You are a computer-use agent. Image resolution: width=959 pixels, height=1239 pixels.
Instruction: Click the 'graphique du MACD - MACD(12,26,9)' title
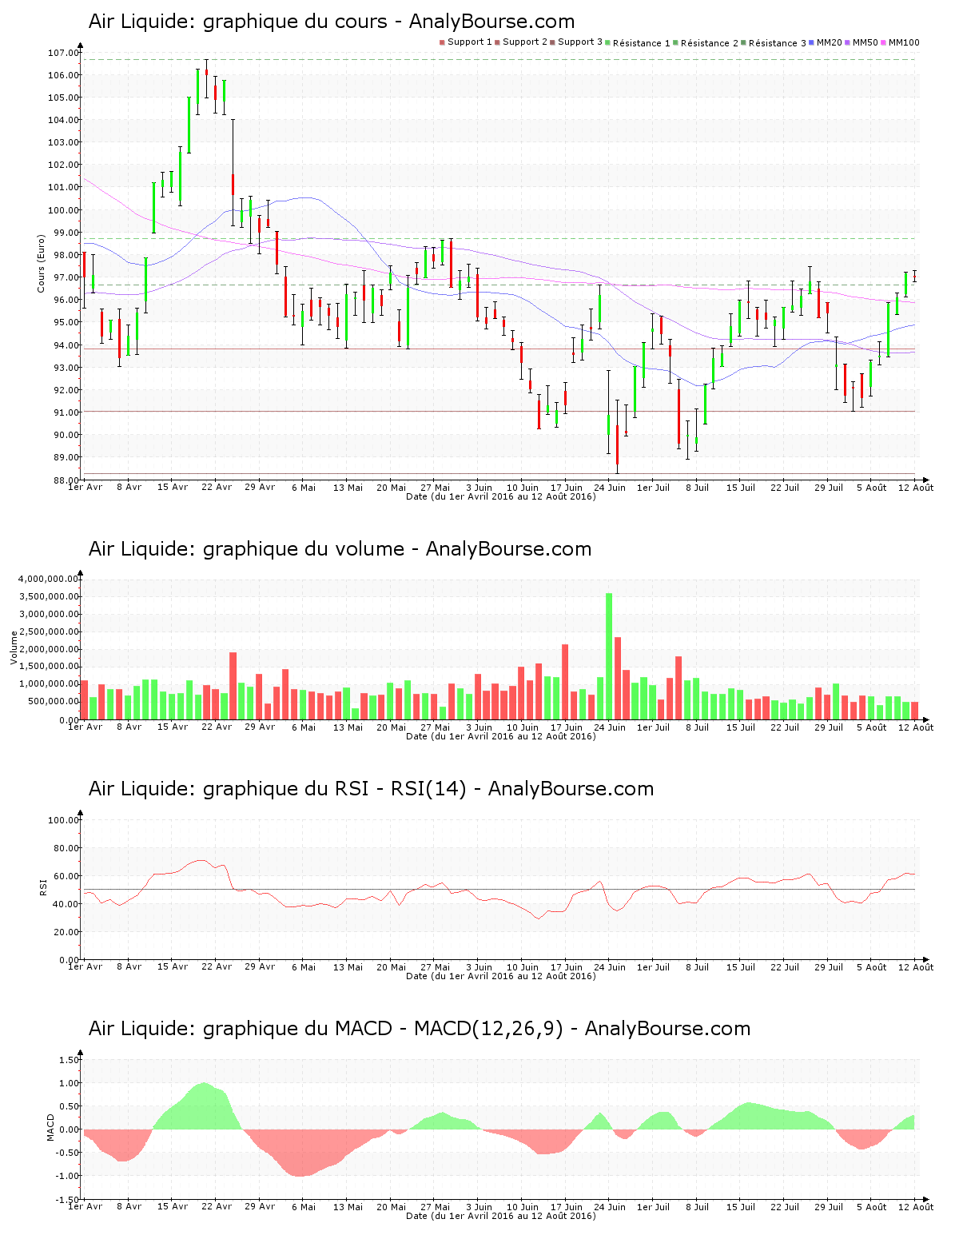point(420,1029)
